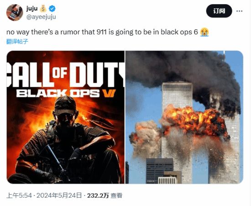The width and height of the screenshot is (251, 206).
Task: Click the CALL OF DUTY logo text
Action: click(65, 74)
